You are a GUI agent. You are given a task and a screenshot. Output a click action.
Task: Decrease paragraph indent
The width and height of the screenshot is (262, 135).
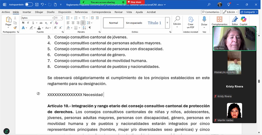click(92, 18)
